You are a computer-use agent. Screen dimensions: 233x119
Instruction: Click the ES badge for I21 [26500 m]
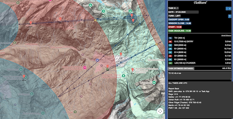pyautogui.click(x=170, y=56)
